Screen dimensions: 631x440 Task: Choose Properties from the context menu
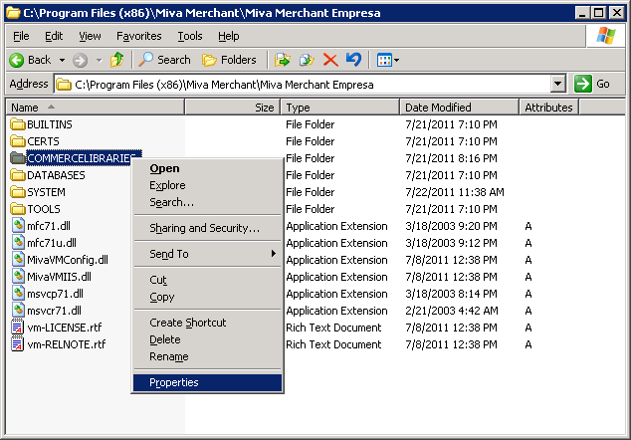[x=207, y=382]
